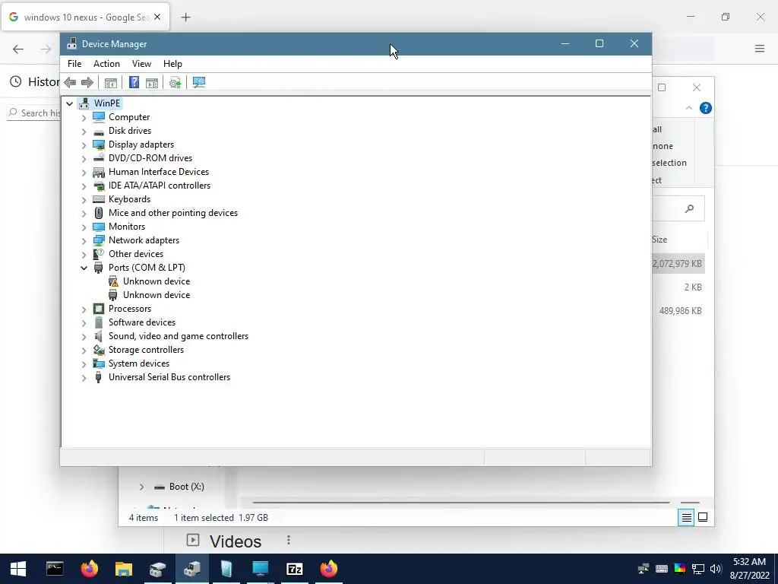Close the windows 10 nexus tab

[157, 17]
